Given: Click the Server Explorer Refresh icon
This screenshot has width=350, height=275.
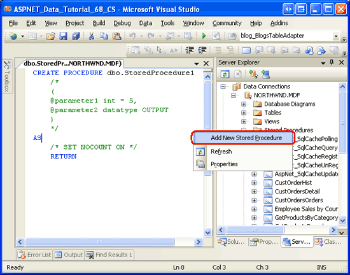Looking at the screenshot, I should [225, 74].
